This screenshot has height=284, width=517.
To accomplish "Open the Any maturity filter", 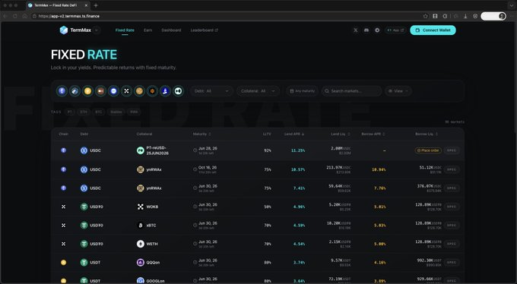I will 303,91.
